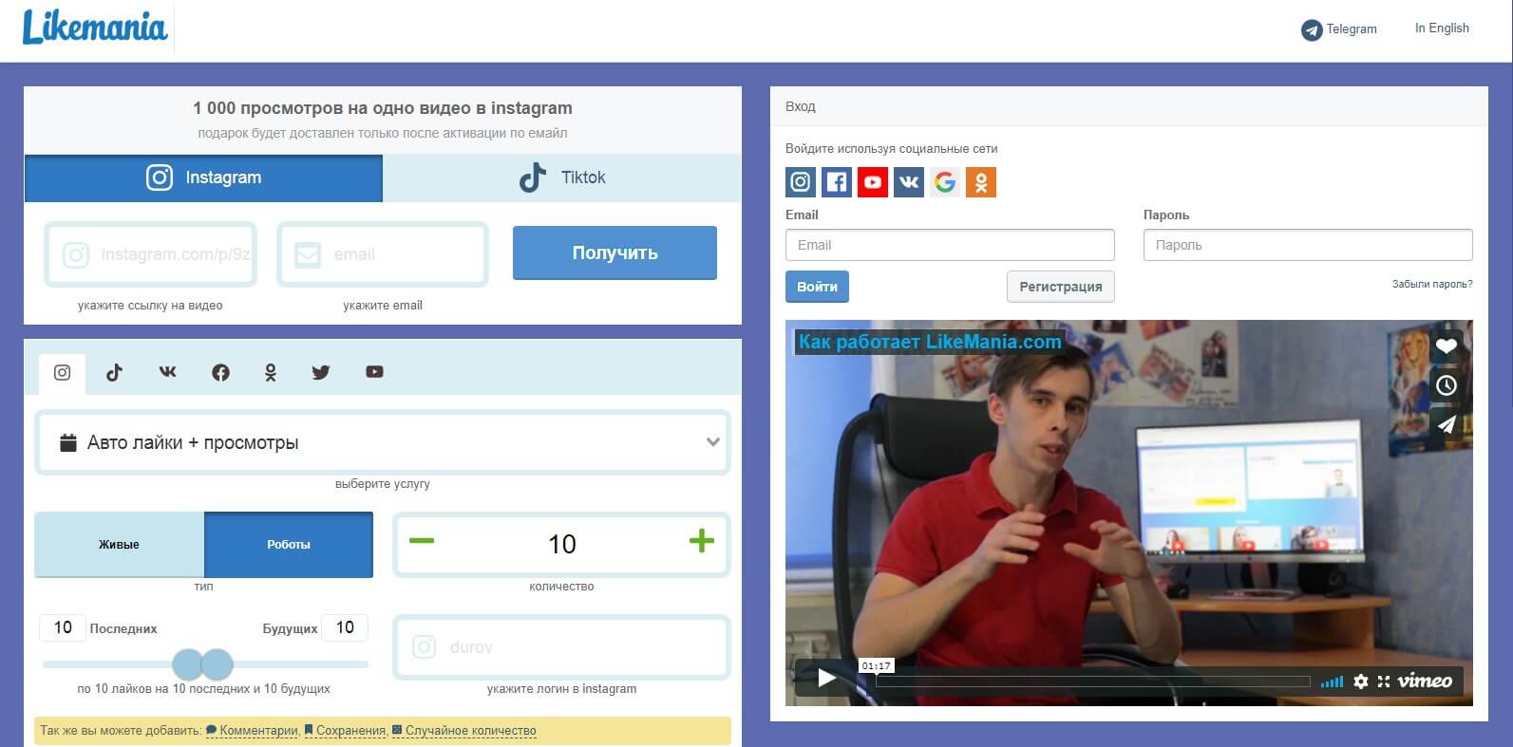Click the Получить button
The width and height of the screenshot is (1513, 747).
615,252
